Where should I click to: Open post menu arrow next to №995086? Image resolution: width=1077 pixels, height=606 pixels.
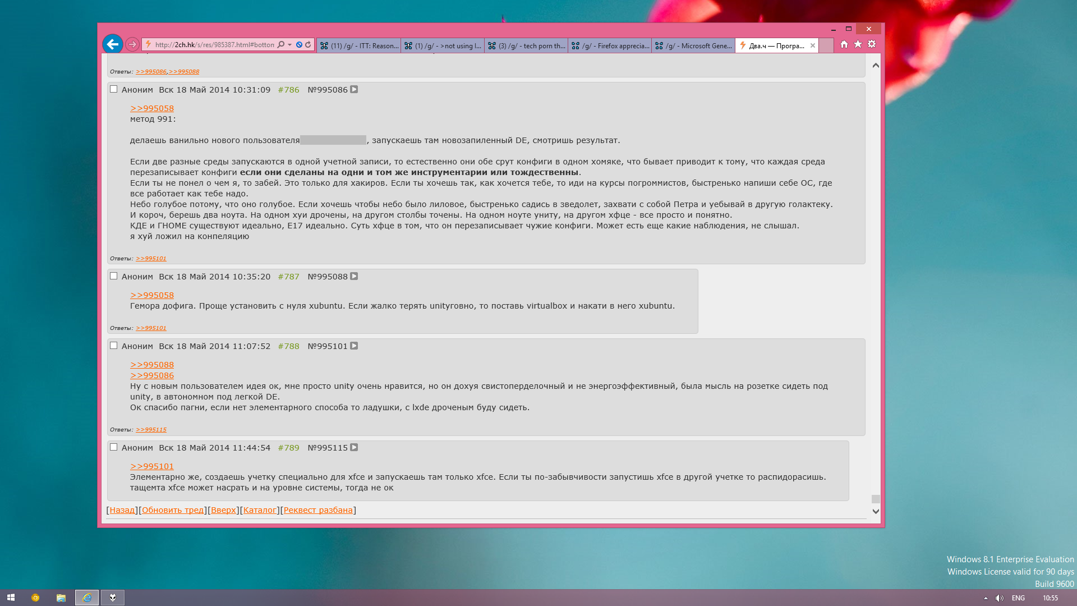tap(354, 89)
